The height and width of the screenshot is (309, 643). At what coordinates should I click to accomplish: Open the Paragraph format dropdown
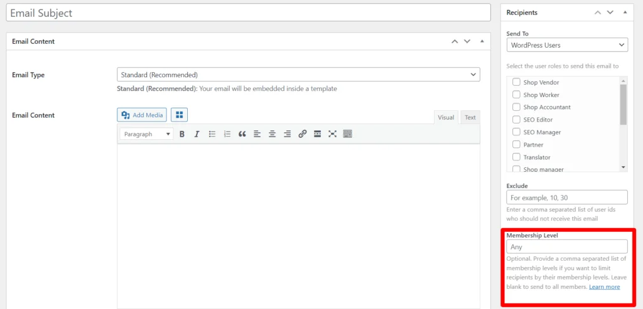click(146, 134)
